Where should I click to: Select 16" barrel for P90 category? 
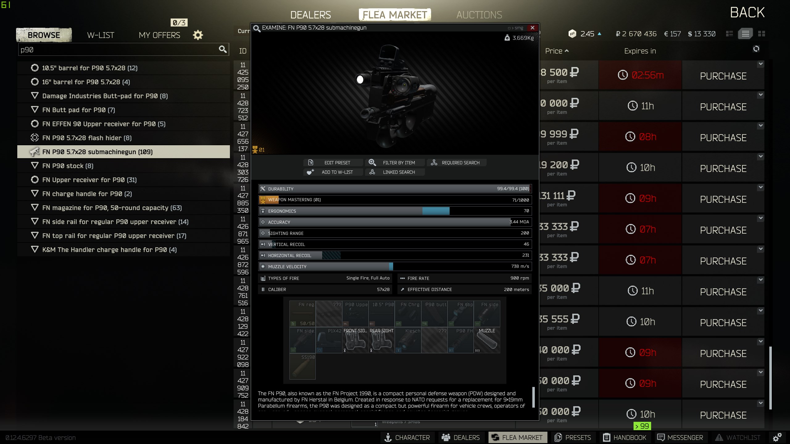(x=123, y=82)
